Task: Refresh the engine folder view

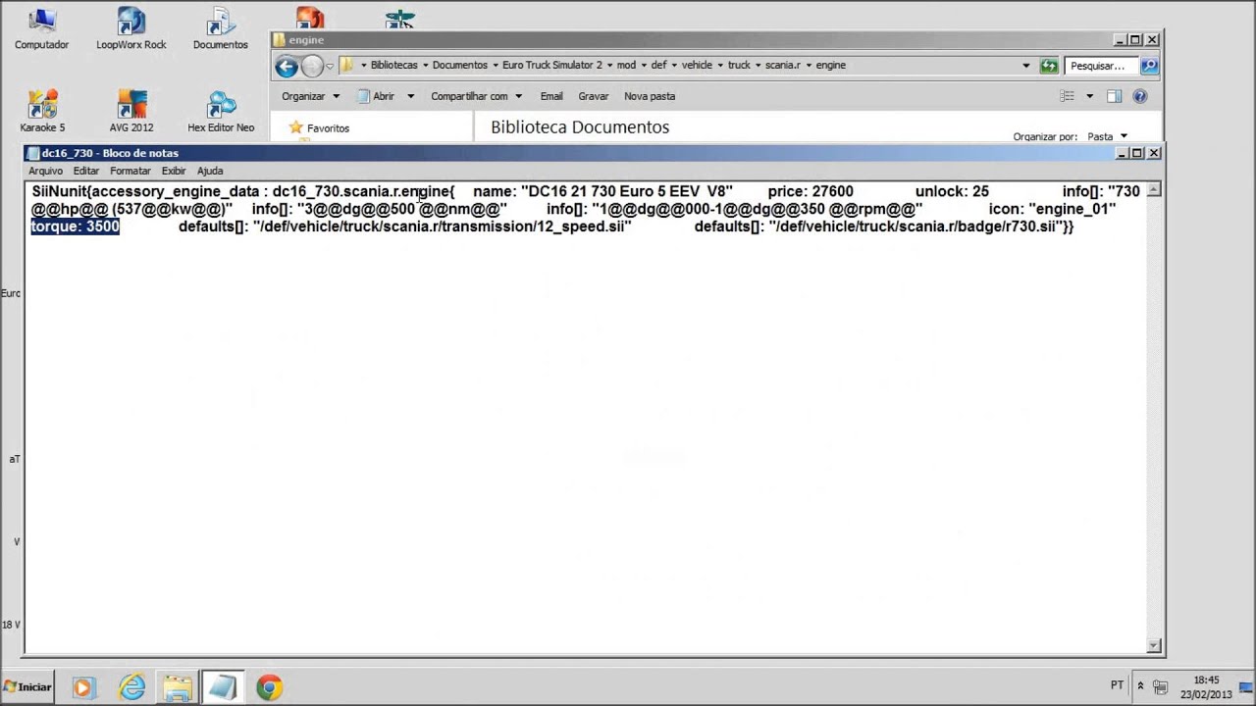Action: pyautogui.click(x=1049, y=66)
